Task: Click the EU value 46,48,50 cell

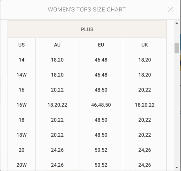Action: [101, 105]
